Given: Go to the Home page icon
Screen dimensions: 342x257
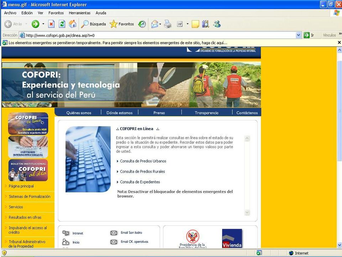Looking at the screenshot, I should (73, 24).
